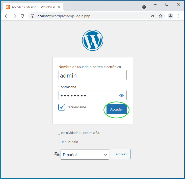This screenshot has width=185, height=179.
Task: Maximize the browser window
Action: (x=167, y=4)
